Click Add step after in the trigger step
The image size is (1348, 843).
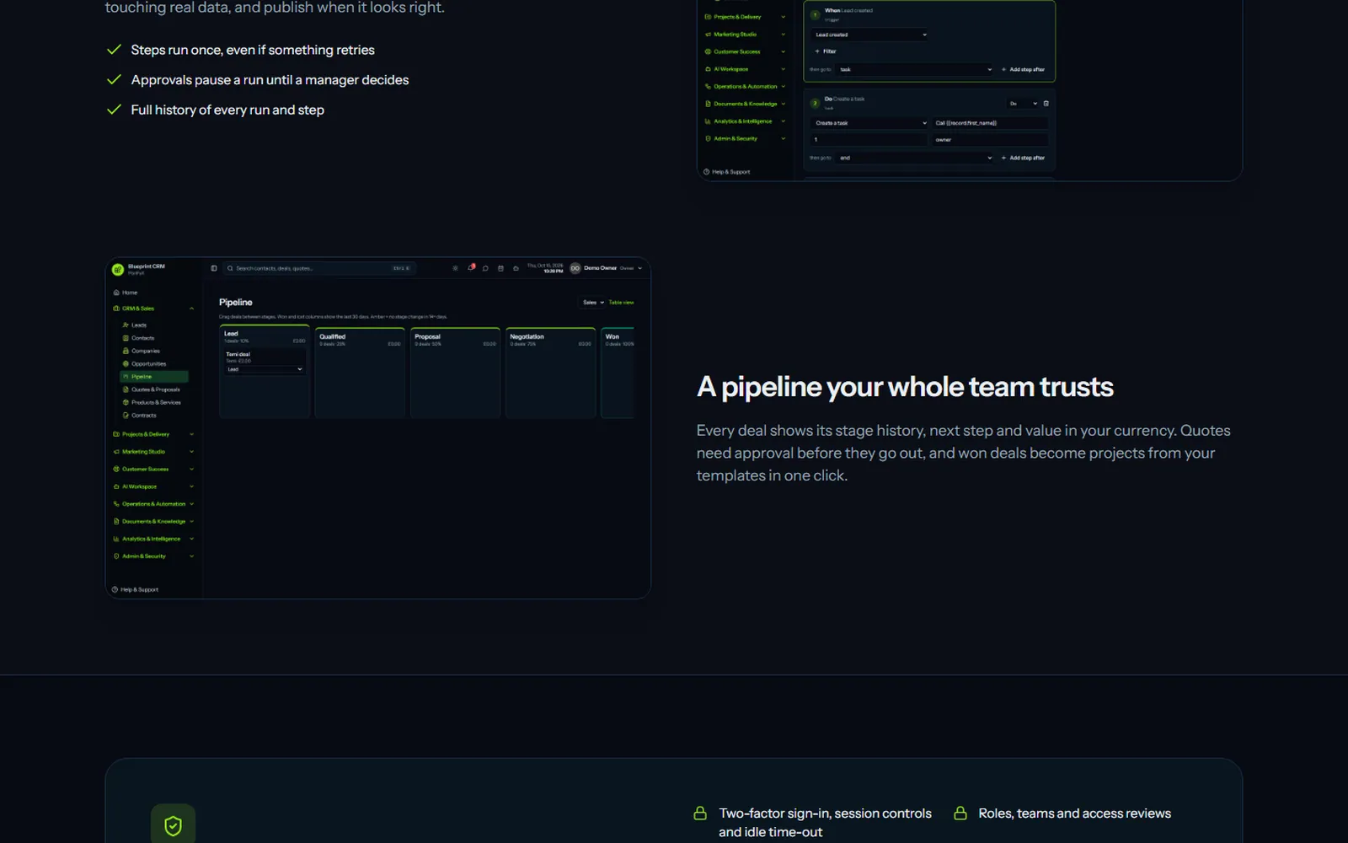click(1023, 69)
